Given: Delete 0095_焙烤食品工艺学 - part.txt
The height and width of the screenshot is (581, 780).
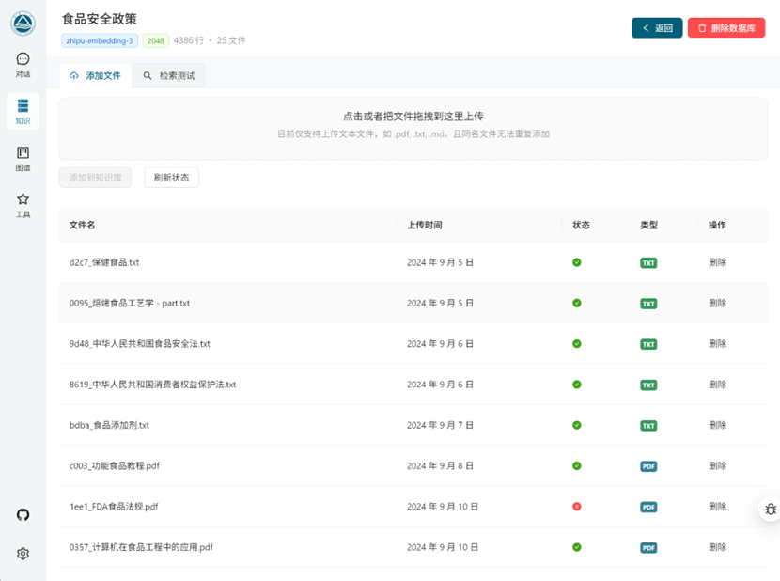Looking at the screenshot, I should (x=717, y=304).
